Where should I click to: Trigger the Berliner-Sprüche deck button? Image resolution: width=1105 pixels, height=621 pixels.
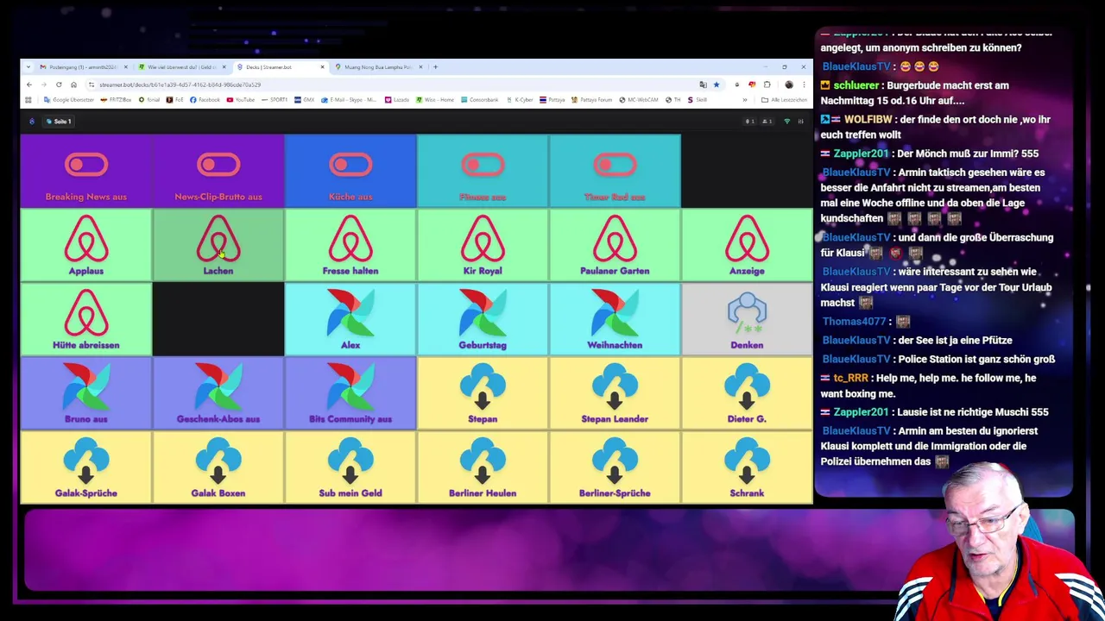(x=615, y=468)
